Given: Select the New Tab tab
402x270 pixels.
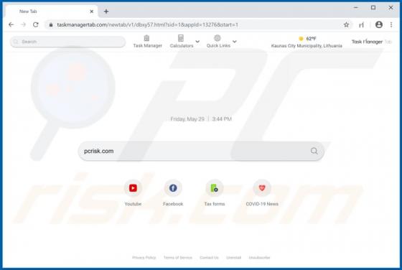Looking at the screenshot, I should (x=51, y=11).
